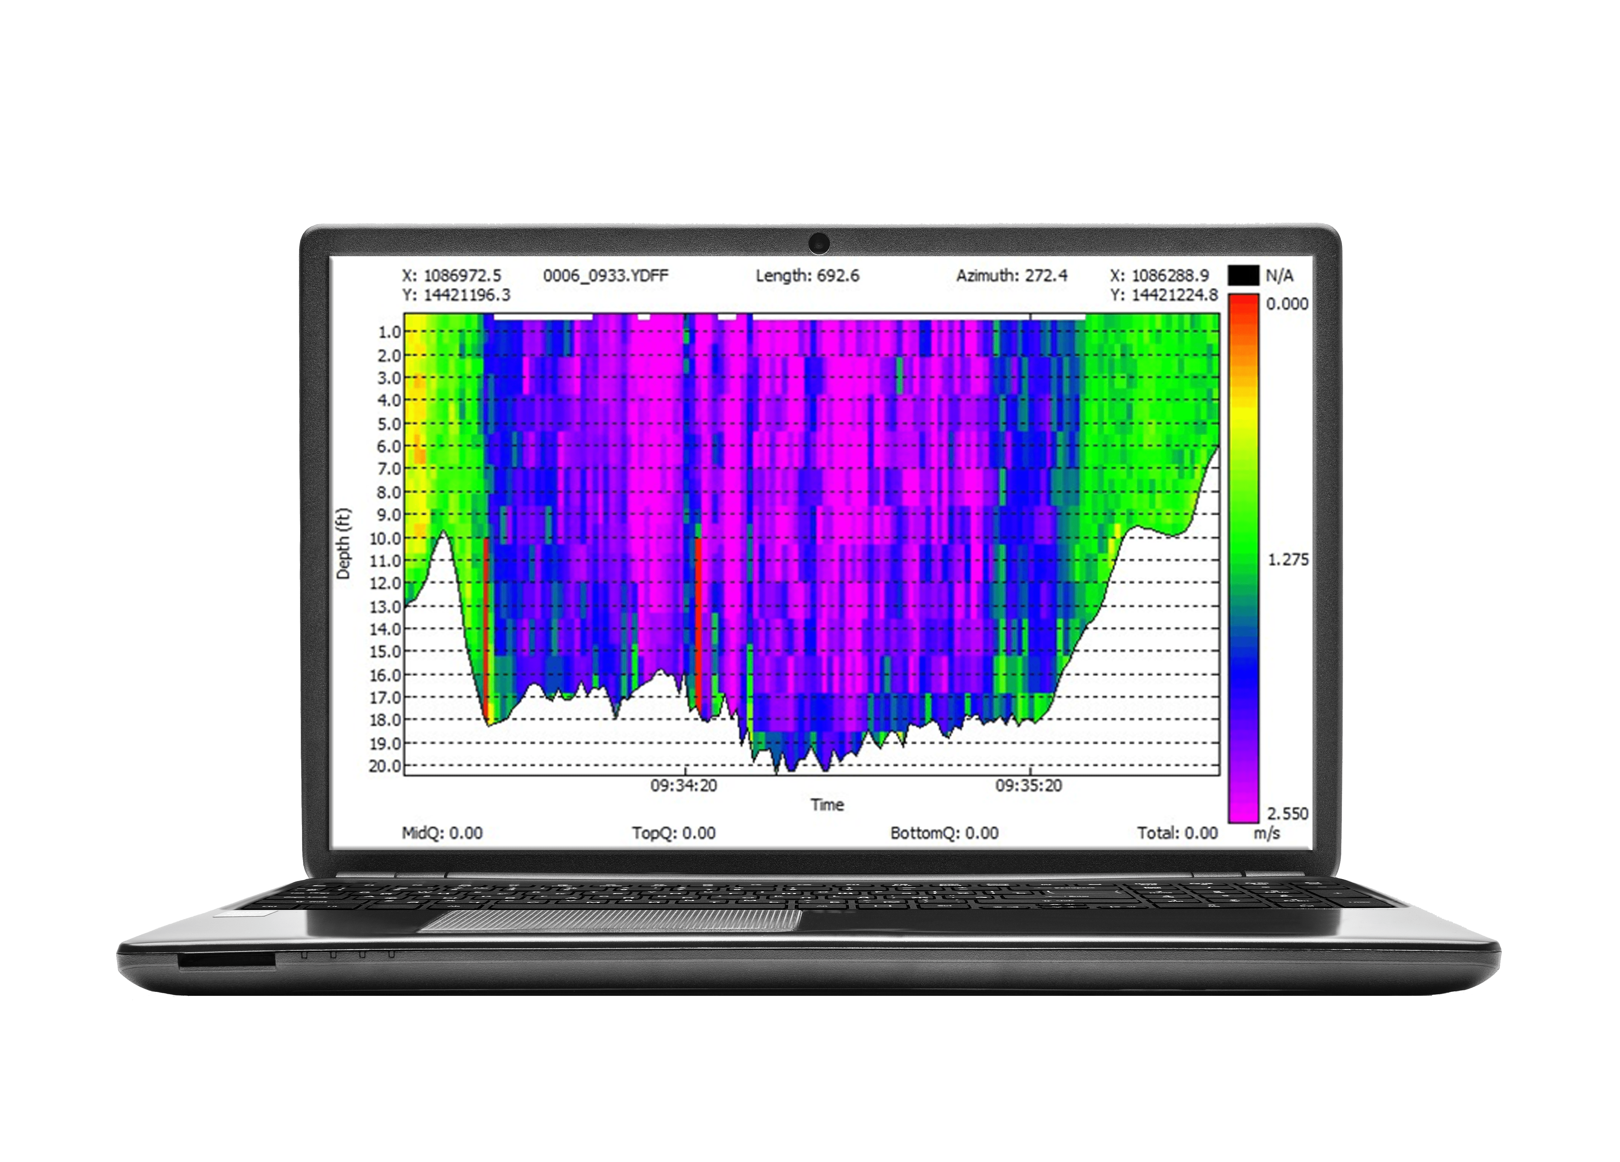Click the 20.0 depth axis tick label
Screen dimensions: 1620x1162
(x=385, y=766)
